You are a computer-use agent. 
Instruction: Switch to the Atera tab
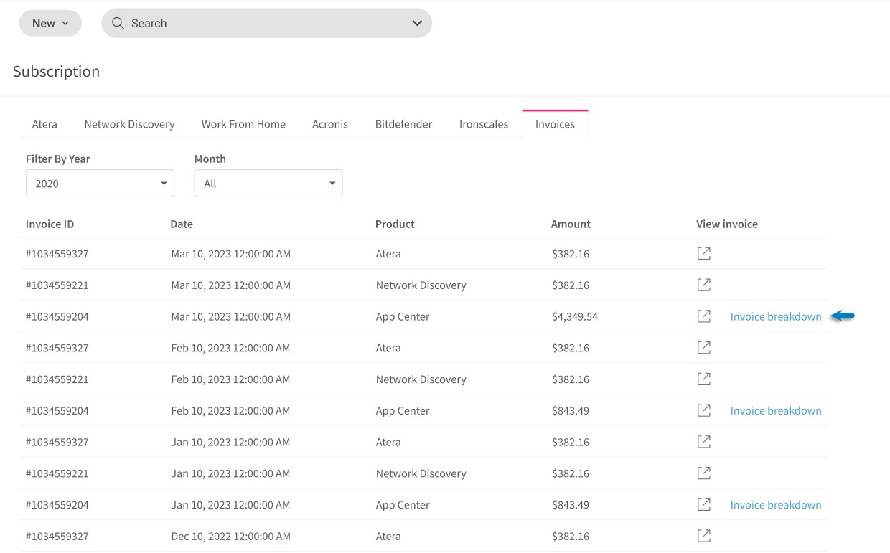[x=44, y=124]
